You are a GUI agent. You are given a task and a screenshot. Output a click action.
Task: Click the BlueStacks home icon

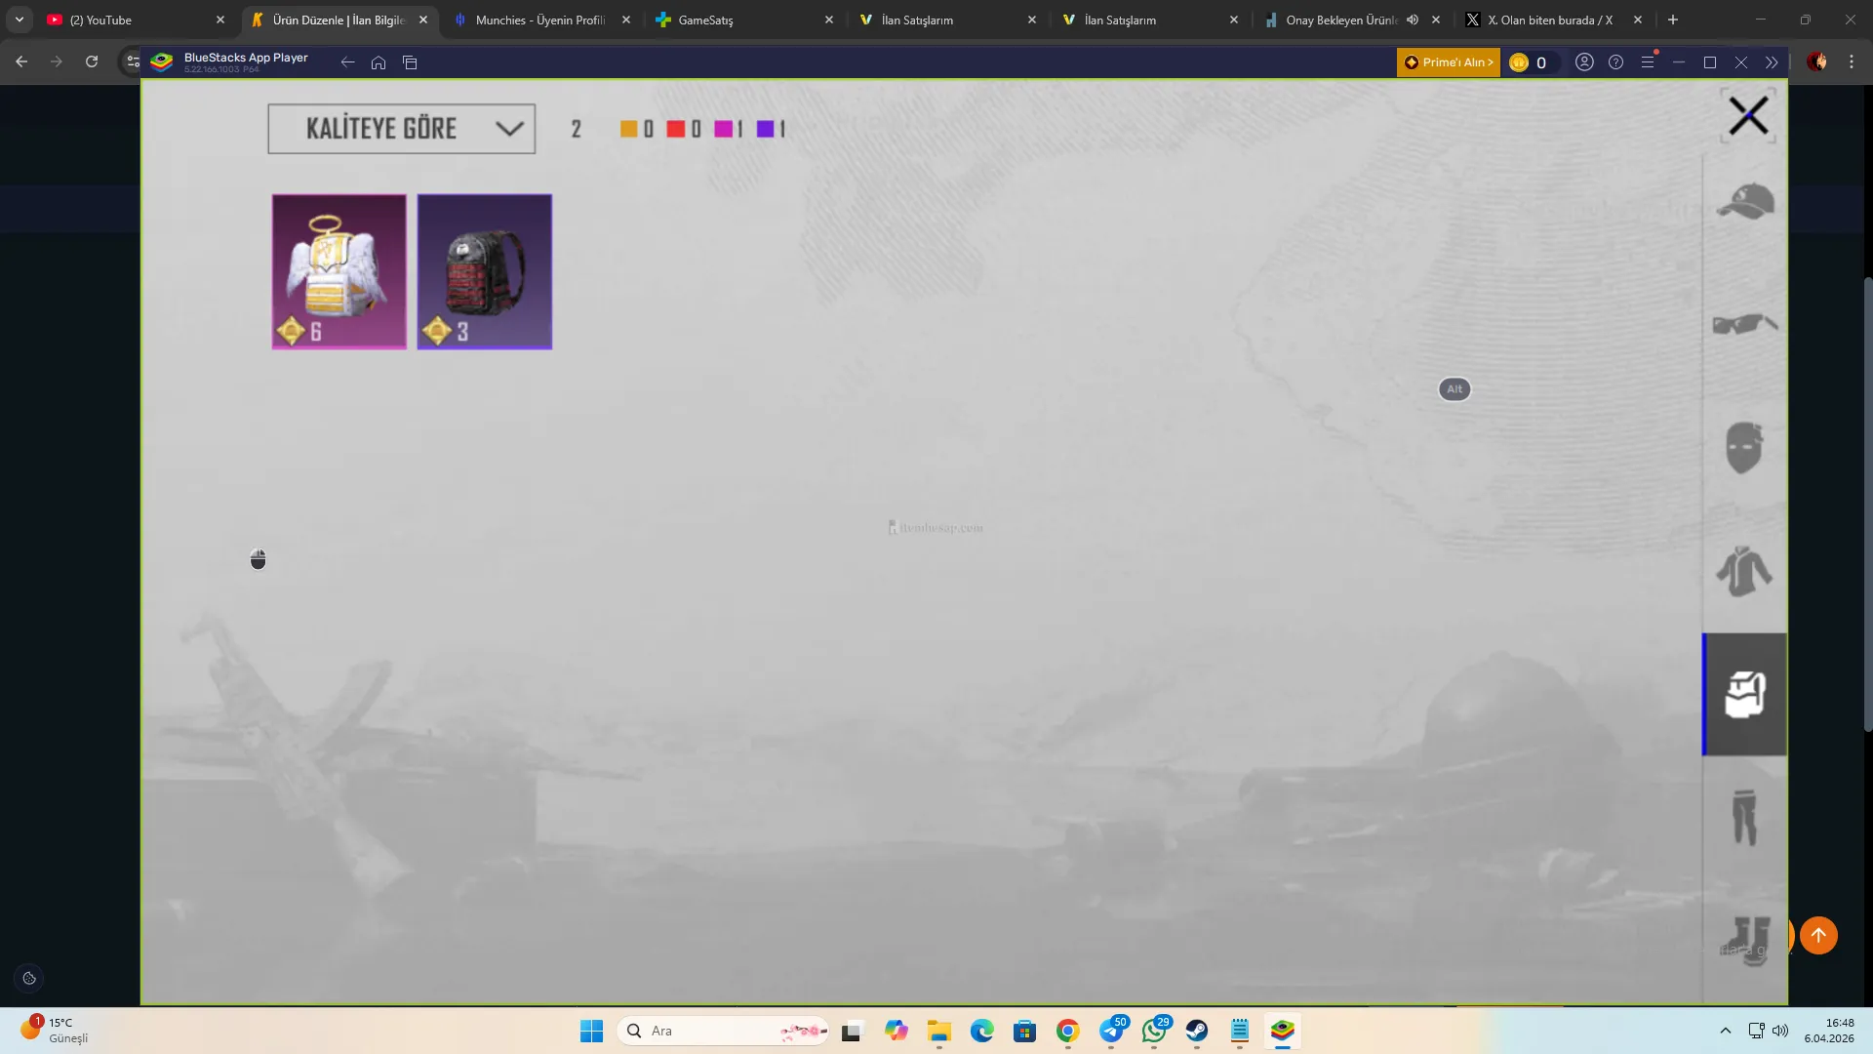pos(379,62)
